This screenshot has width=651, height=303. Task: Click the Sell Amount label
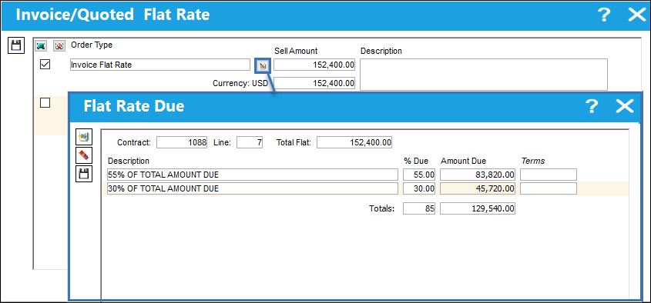pyautogui.click(x=296, y=51)
